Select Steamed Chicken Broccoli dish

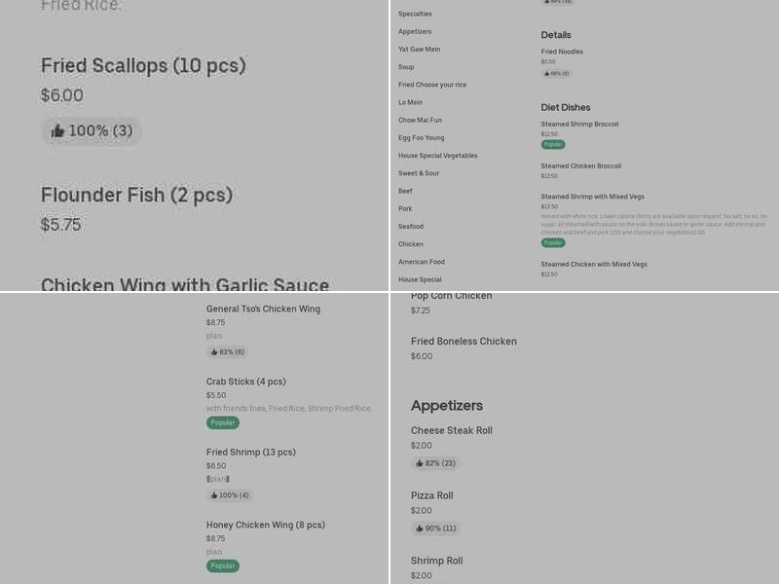(581, 165)
